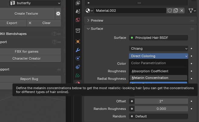This screenshot has width=199, height=122.
Task: Unlink Material.002 with the X icon
Action: click(182, 11)
